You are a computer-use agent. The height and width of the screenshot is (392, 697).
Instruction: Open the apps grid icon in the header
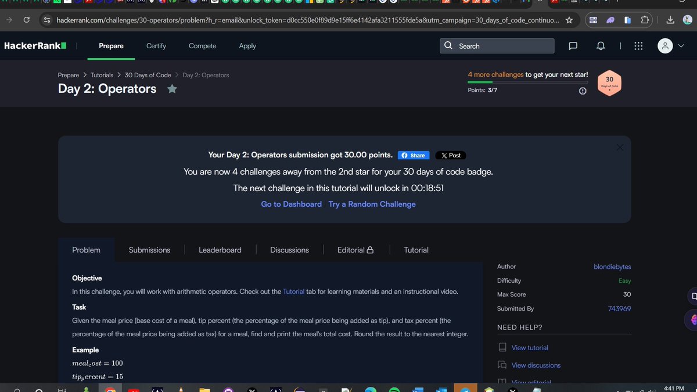pyautogui.click(x=638, y=46)
